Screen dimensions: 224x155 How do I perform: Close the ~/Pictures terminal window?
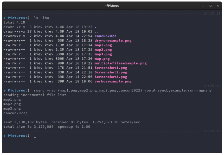point(218,6)
